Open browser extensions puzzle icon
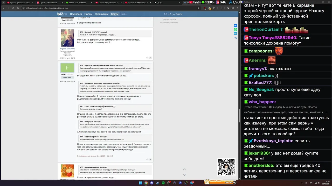This screenshot has height=186, width=332. click(215, 8)
